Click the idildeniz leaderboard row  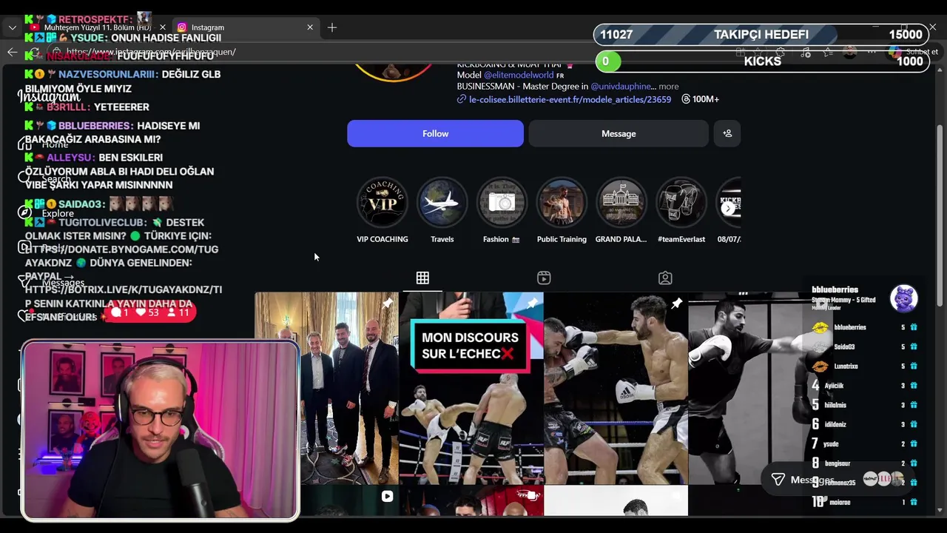(x=864, y=425)
